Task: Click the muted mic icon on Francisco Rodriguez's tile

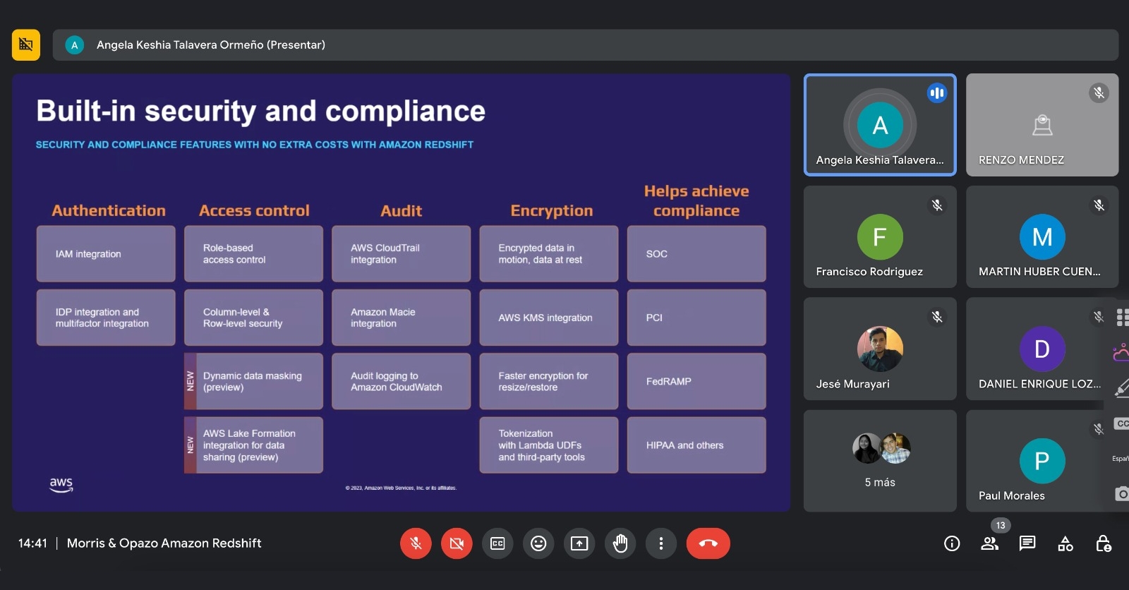Action: (x=937, y=205)
